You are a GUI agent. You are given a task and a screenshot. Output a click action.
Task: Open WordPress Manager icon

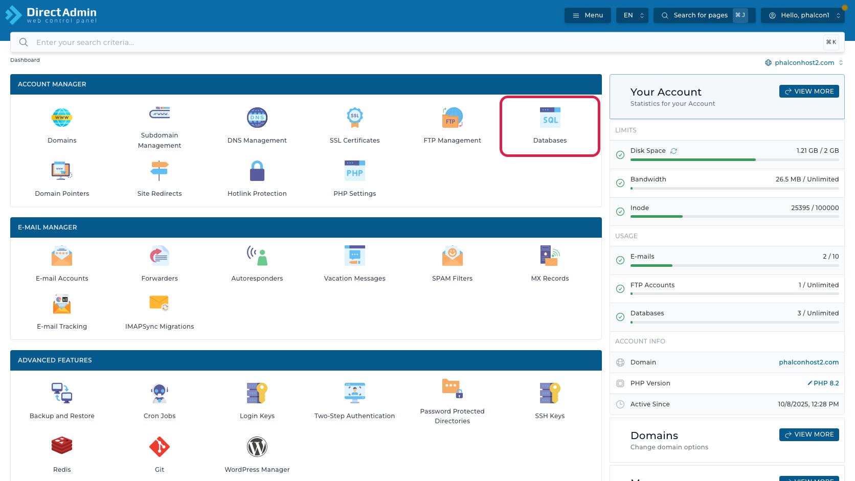(x=257, y=447)
